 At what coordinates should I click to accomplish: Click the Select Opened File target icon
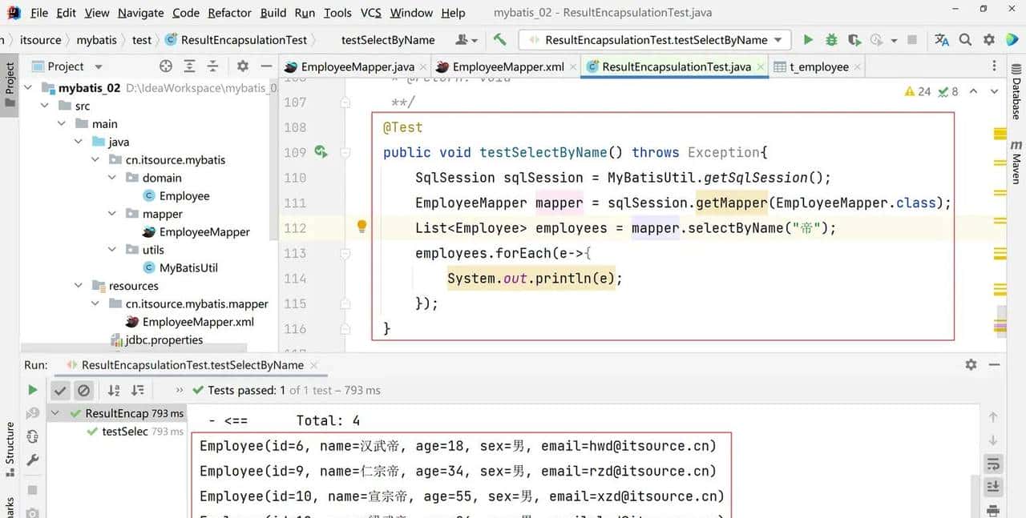[x=166, y=66]
